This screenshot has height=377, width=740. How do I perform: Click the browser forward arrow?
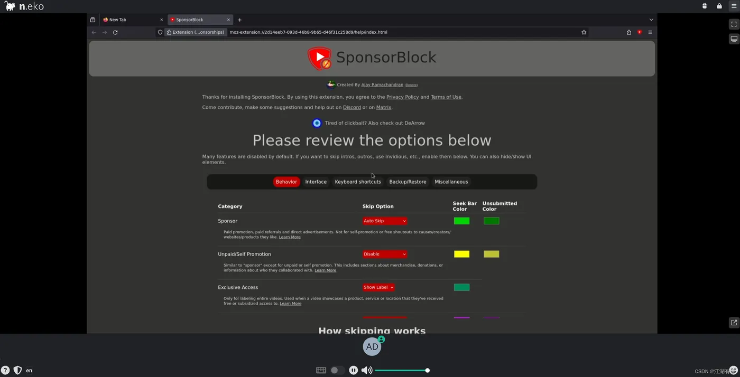coord(105,32)
